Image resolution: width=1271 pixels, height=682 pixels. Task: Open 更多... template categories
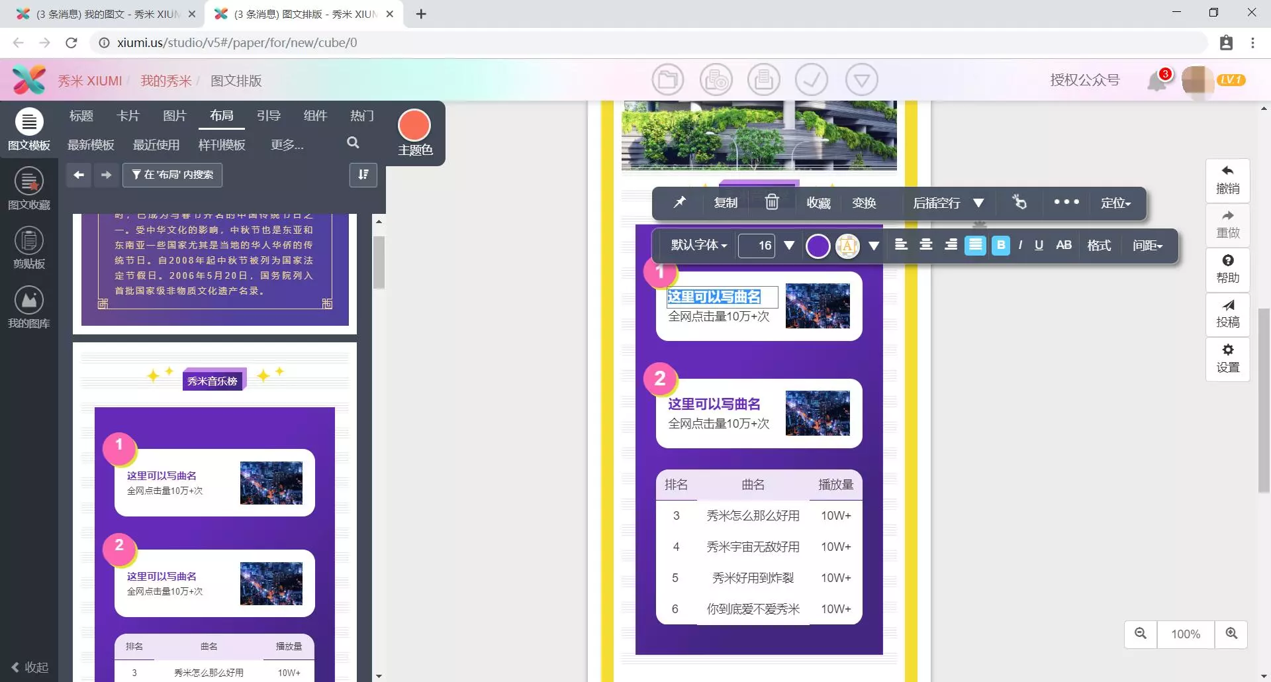[287, 144]
